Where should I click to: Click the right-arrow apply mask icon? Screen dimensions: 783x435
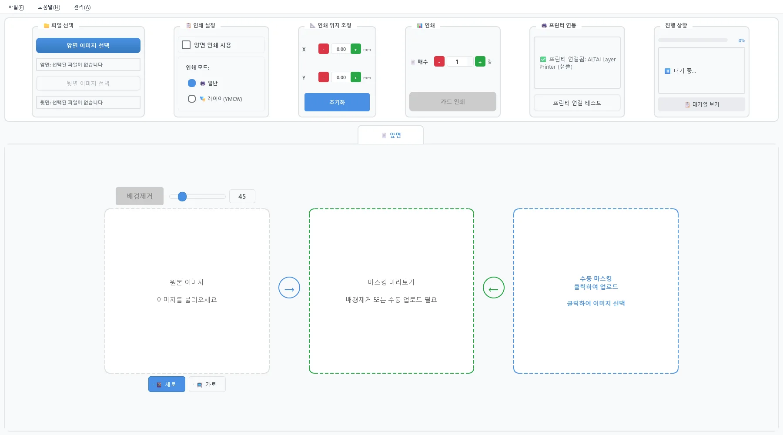point(289,288)
